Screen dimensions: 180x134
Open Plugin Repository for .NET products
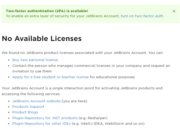(45, 118)
